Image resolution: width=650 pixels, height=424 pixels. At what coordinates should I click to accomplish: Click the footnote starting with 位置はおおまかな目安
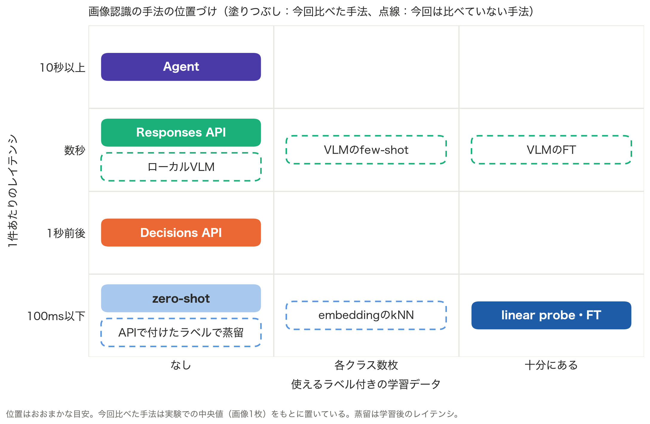pyautogui.click(x=233, y=414)
